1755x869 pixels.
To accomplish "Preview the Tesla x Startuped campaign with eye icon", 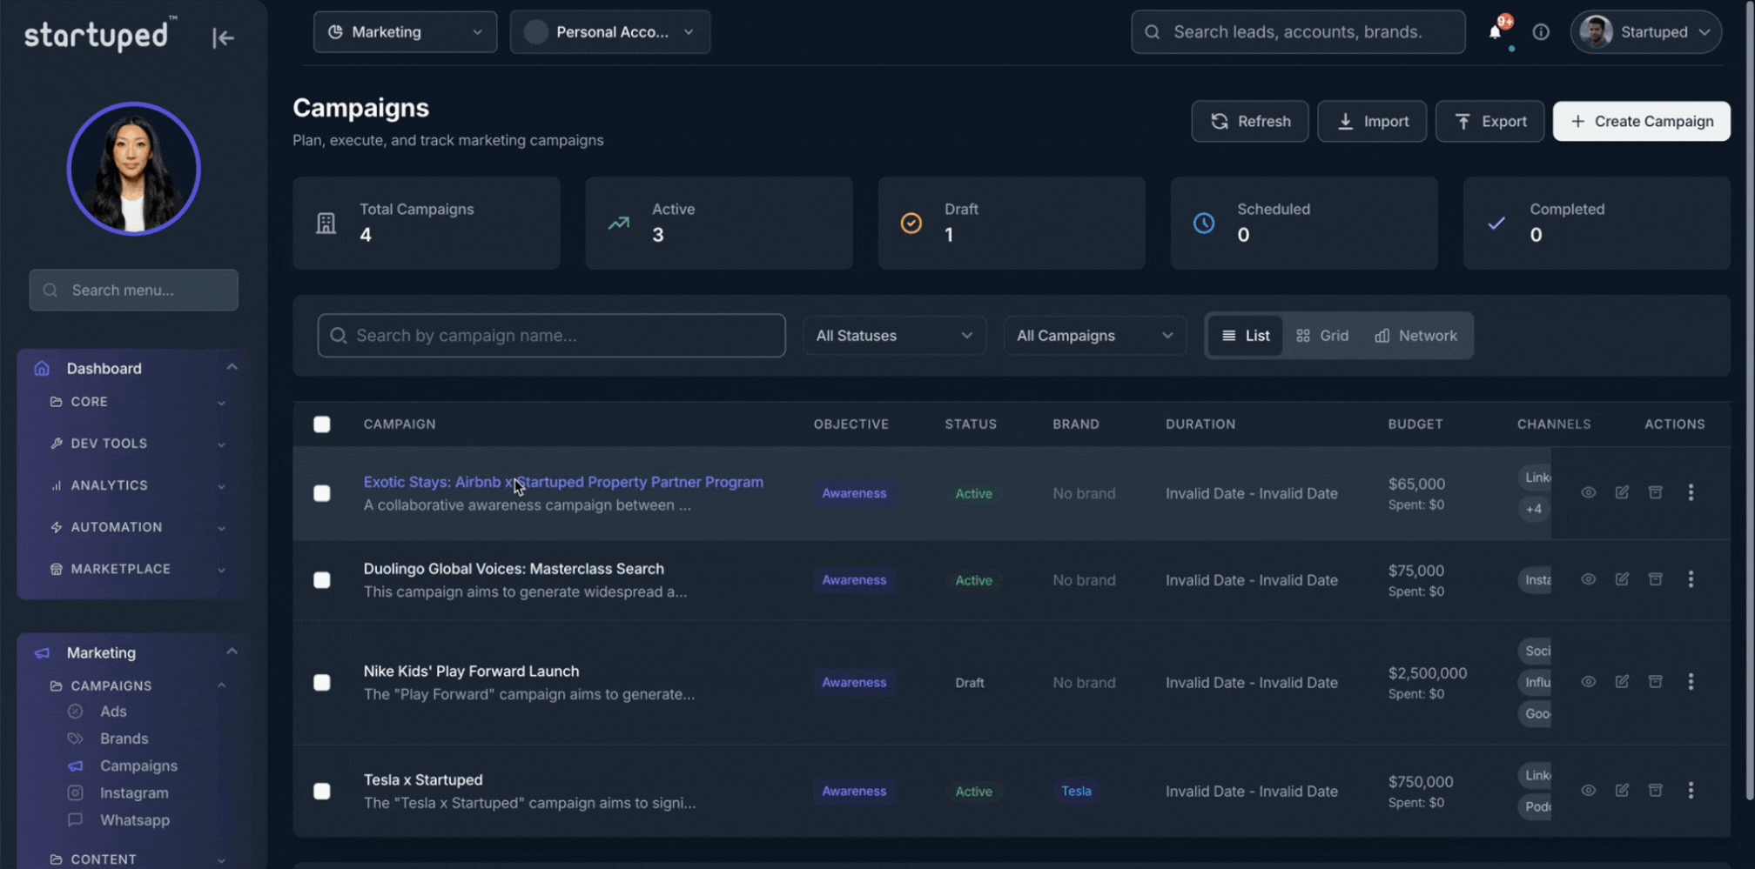I will [x=1589, y=791].
